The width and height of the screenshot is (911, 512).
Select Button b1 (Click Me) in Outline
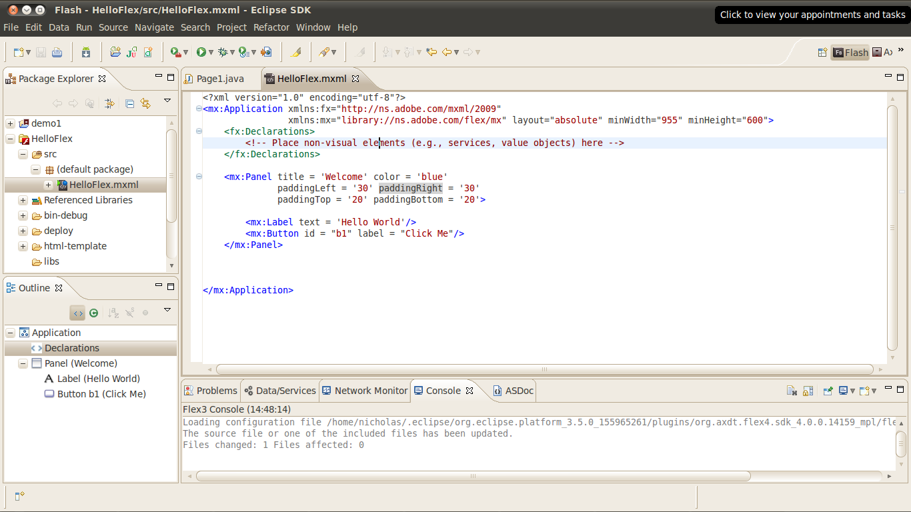point(95,394)
